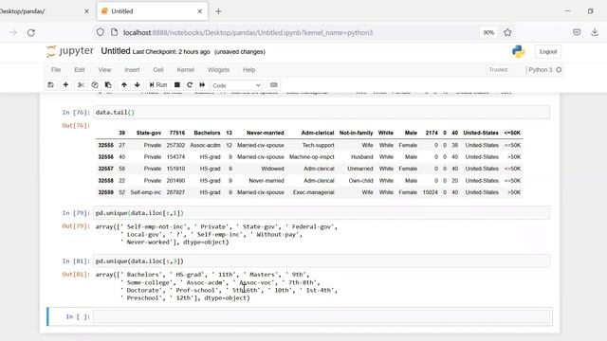This screenshot has width=607, height=341.
Task: Click the Bachelors column header
Action: coord(207,133)
